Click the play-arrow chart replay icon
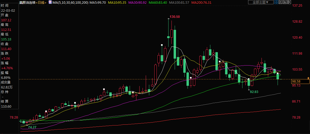310x134 pixels. [285, 2]
